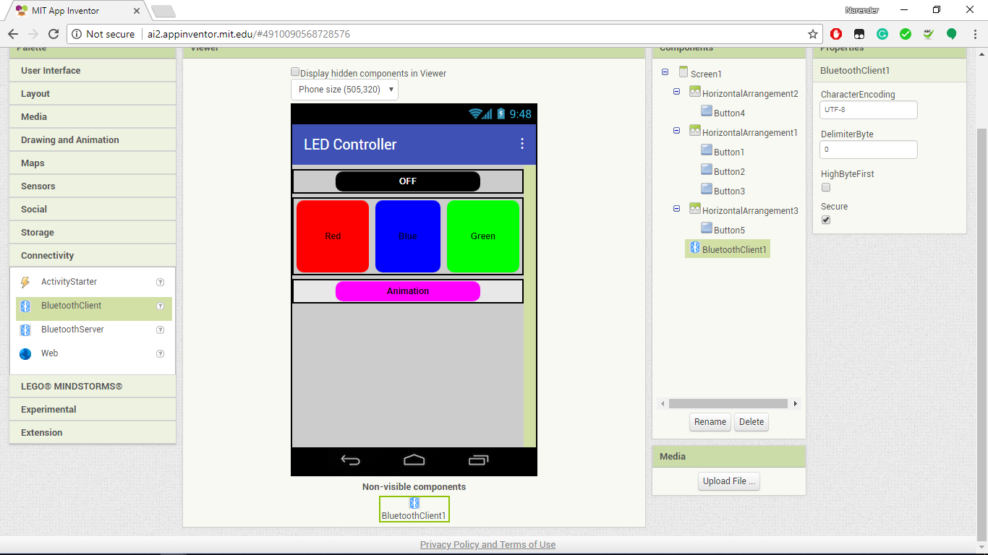Open the Sensors palette category
The width and height of the screenshot is (988, 555).
(x=93, y=186)
